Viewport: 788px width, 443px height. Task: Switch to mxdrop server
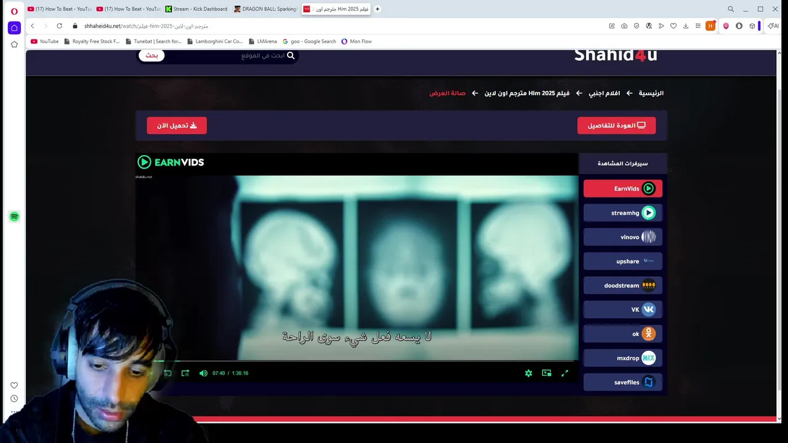623,358
